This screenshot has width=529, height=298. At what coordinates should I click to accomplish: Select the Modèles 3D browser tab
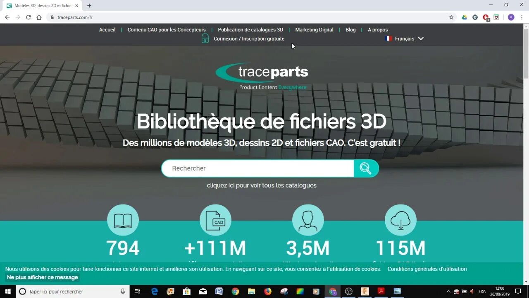41,6
